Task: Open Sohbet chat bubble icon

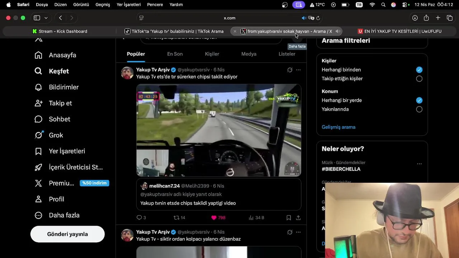Action: click(38, 119)
